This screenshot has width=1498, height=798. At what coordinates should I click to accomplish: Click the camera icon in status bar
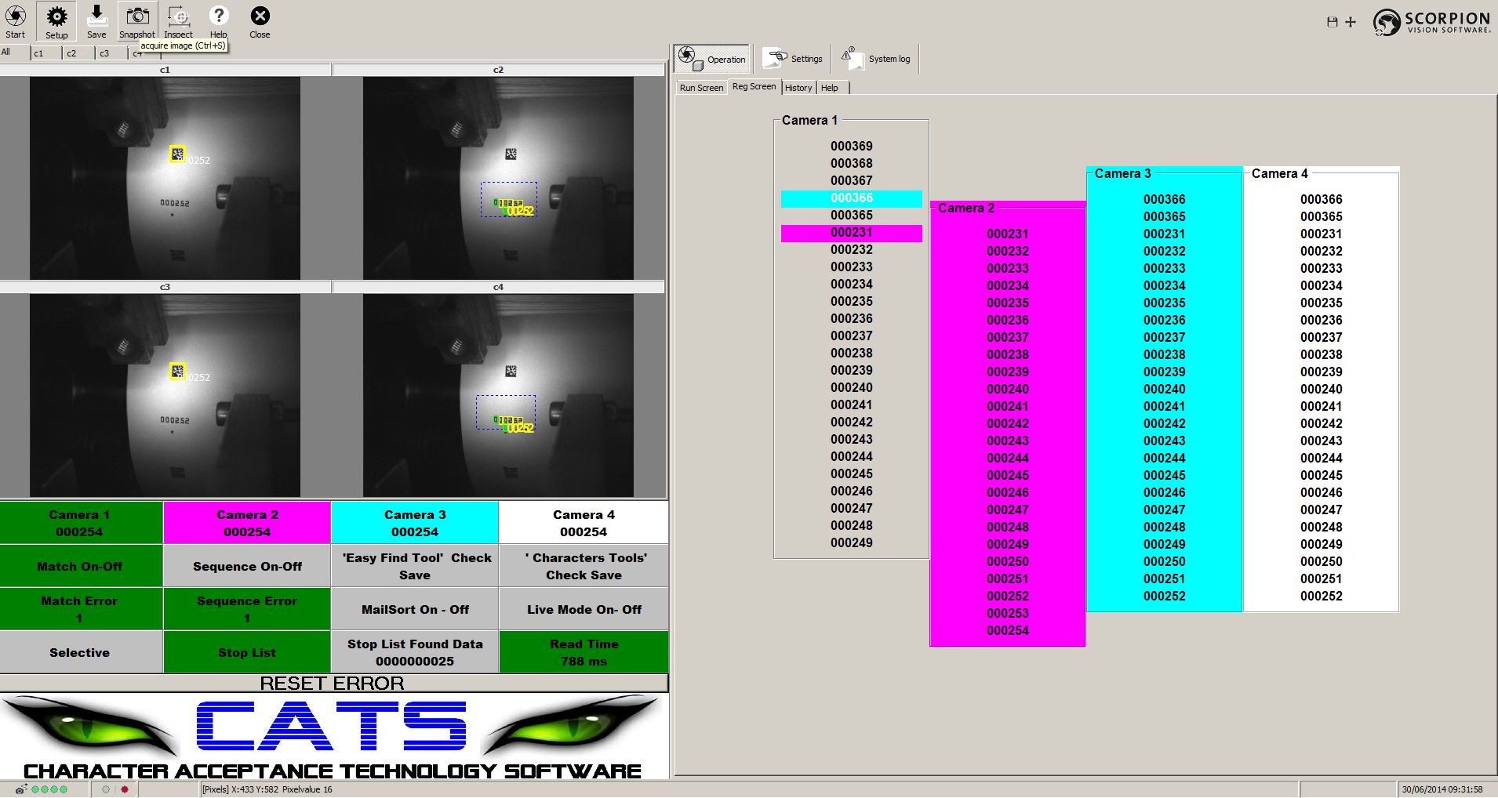[x=20, y=789]
